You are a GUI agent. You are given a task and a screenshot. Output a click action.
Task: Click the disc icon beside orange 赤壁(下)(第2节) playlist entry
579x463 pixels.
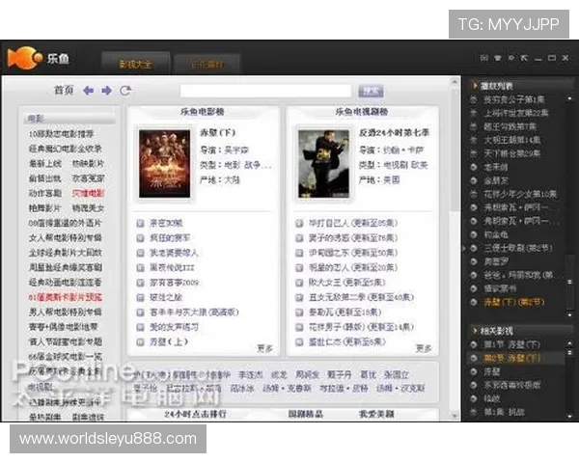point(474,302)
